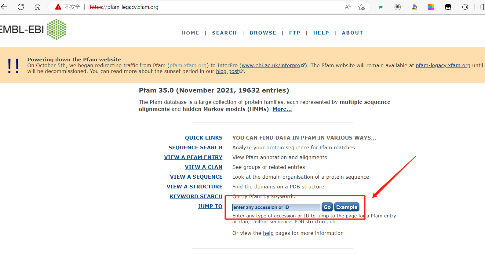Open the extensions puzzle piece icon
Viewport: 485px width, 255px height.
(465, 7)
